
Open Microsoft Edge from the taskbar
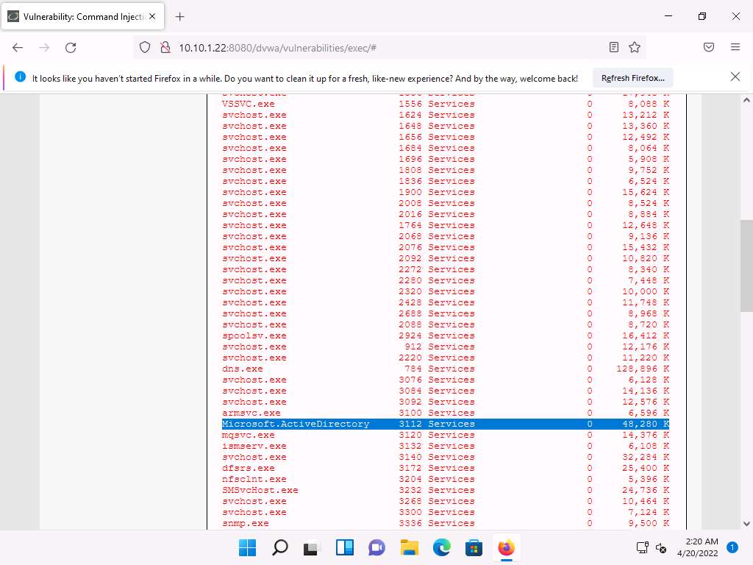pos(441,548)
